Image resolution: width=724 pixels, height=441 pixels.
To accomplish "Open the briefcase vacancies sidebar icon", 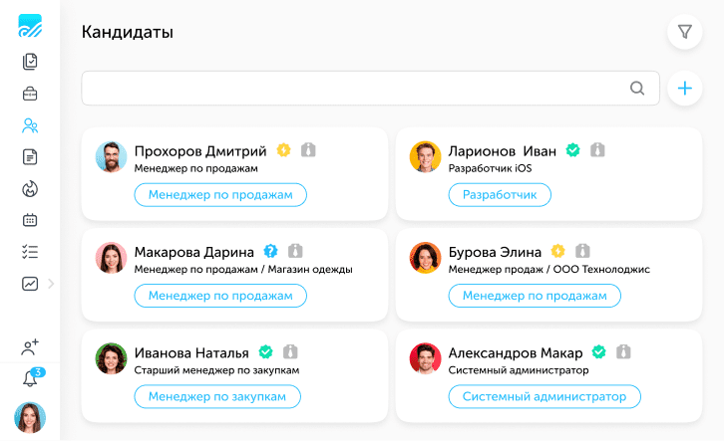I will [x=30, y=94].
